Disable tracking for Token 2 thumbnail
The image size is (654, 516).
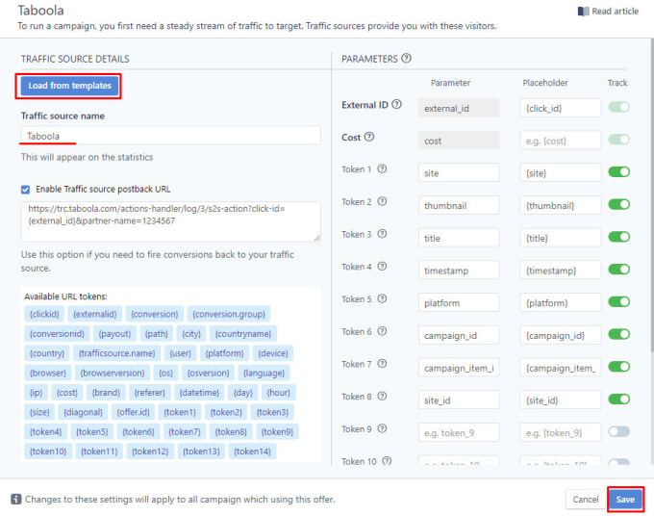point(619,204)
